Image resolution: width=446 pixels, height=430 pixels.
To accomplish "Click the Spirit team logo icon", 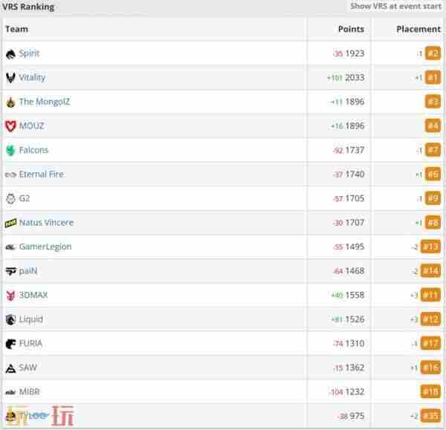I will click(x=10, y=53).
